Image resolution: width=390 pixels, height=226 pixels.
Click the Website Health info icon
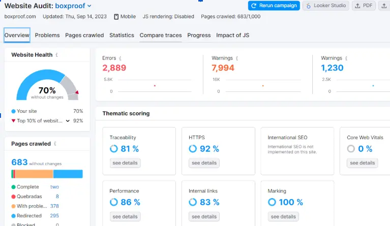coord(57,55)
